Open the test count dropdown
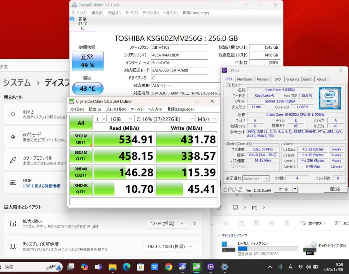This screenshot has width=349, height=274. pos(100,119)
